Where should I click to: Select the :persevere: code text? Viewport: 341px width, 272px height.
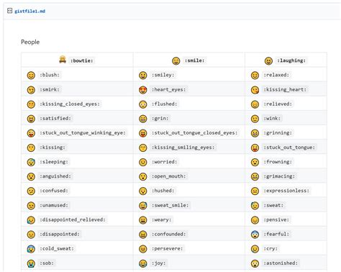click(x=167, y=248)
